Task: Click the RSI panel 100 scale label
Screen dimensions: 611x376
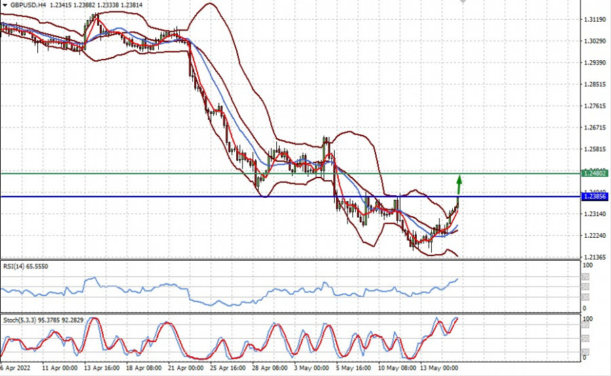Action: tap(587, 265)
